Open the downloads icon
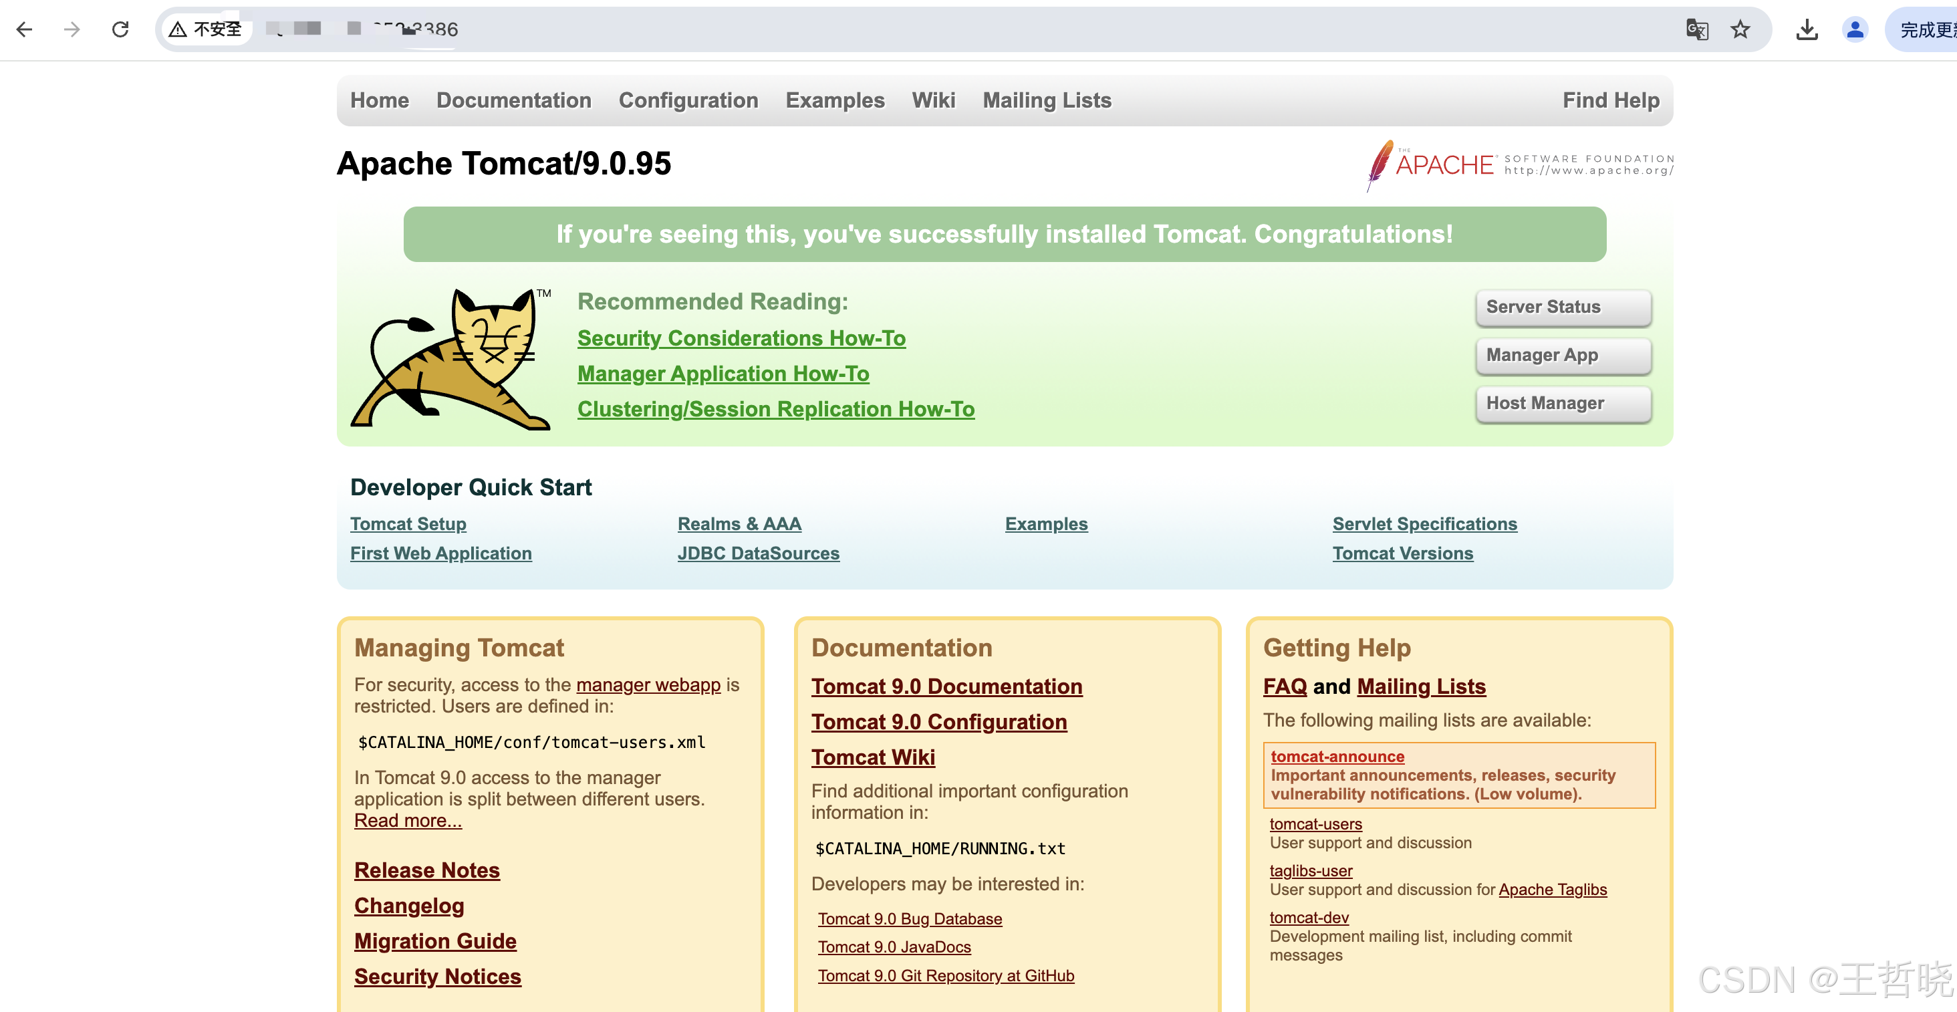 tap(1807, 29)
